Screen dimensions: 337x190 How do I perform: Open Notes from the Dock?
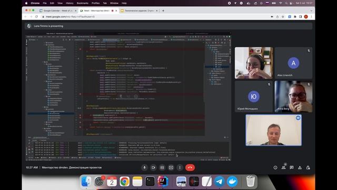click(137, 181)
